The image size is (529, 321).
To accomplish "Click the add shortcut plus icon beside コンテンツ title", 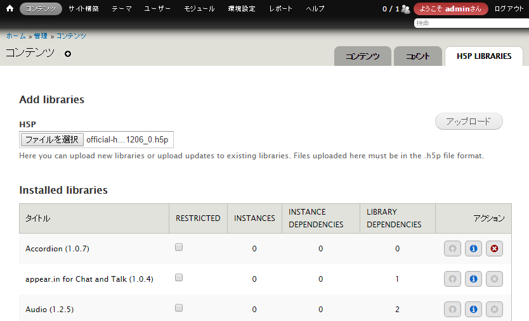I will click(x=68, y=54).
